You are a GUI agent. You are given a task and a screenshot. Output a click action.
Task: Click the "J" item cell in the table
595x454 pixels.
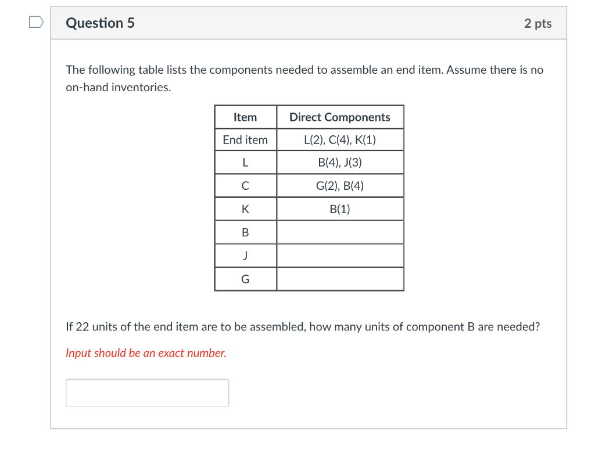pos(245,255)
